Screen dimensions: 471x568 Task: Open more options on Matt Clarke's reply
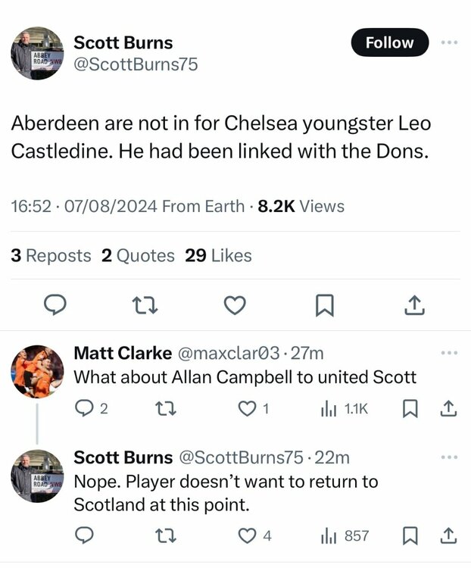point(449,353)
